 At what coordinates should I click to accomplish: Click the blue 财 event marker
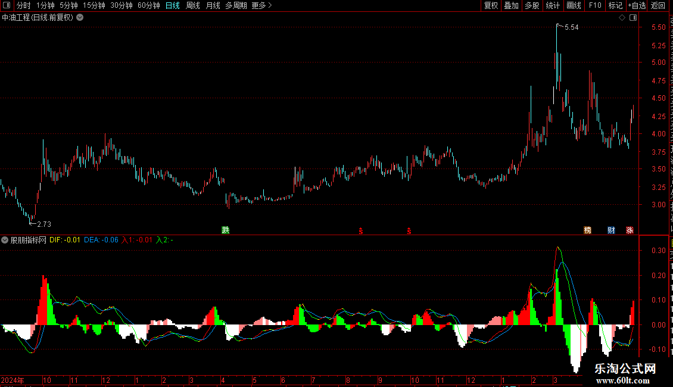(611, 230)
